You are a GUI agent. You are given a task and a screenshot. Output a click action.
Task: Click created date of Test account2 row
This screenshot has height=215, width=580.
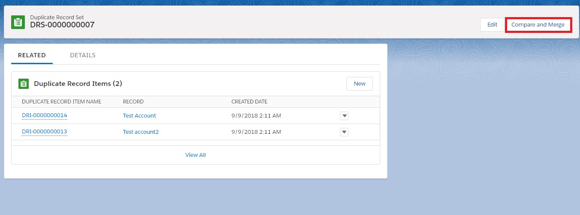click(256, 132)
